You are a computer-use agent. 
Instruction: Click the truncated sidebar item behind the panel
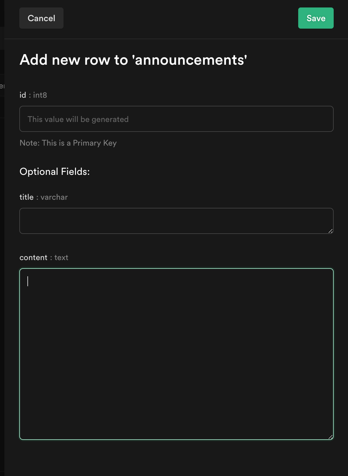click(x=2, y=86)
